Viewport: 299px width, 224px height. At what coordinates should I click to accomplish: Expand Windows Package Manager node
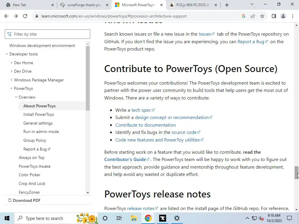pos(11,80)
